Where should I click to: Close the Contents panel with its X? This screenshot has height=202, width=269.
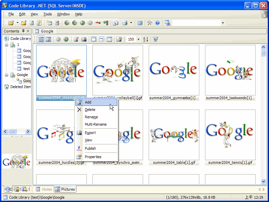(28, 31)
